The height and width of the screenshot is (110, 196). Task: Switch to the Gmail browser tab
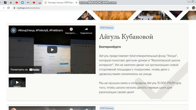tap(28, 2)
